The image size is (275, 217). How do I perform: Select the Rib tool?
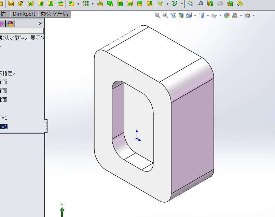100,3
